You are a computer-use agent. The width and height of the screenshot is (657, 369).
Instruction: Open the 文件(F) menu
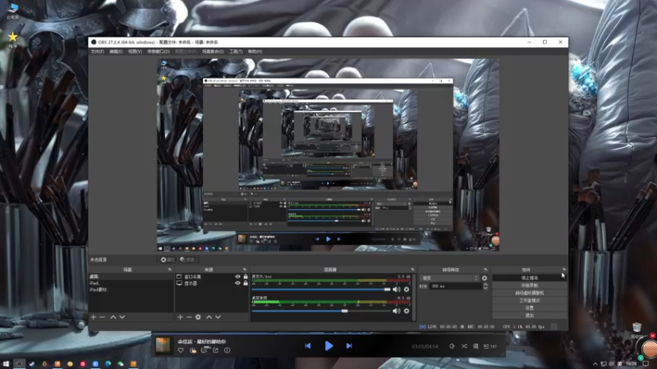coord(97,52)
